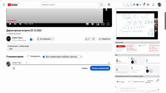The image size is (166, 93).
Task: Cancel comment with Отмена
Action: tap(85, 68)
